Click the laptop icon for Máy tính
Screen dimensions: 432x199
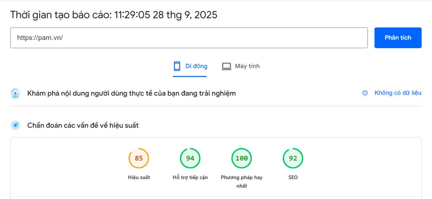[226, 66]
